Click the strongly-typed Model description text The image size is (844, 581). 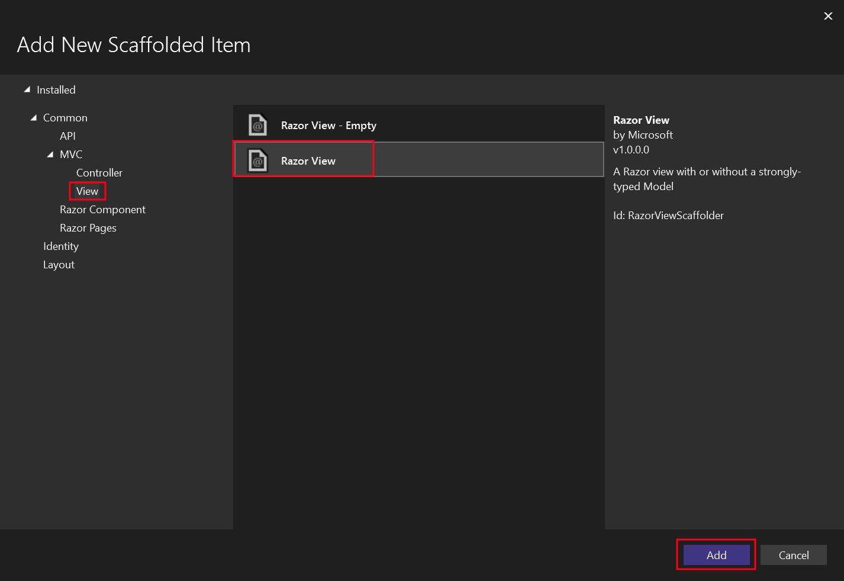click(x=707, y=179)
